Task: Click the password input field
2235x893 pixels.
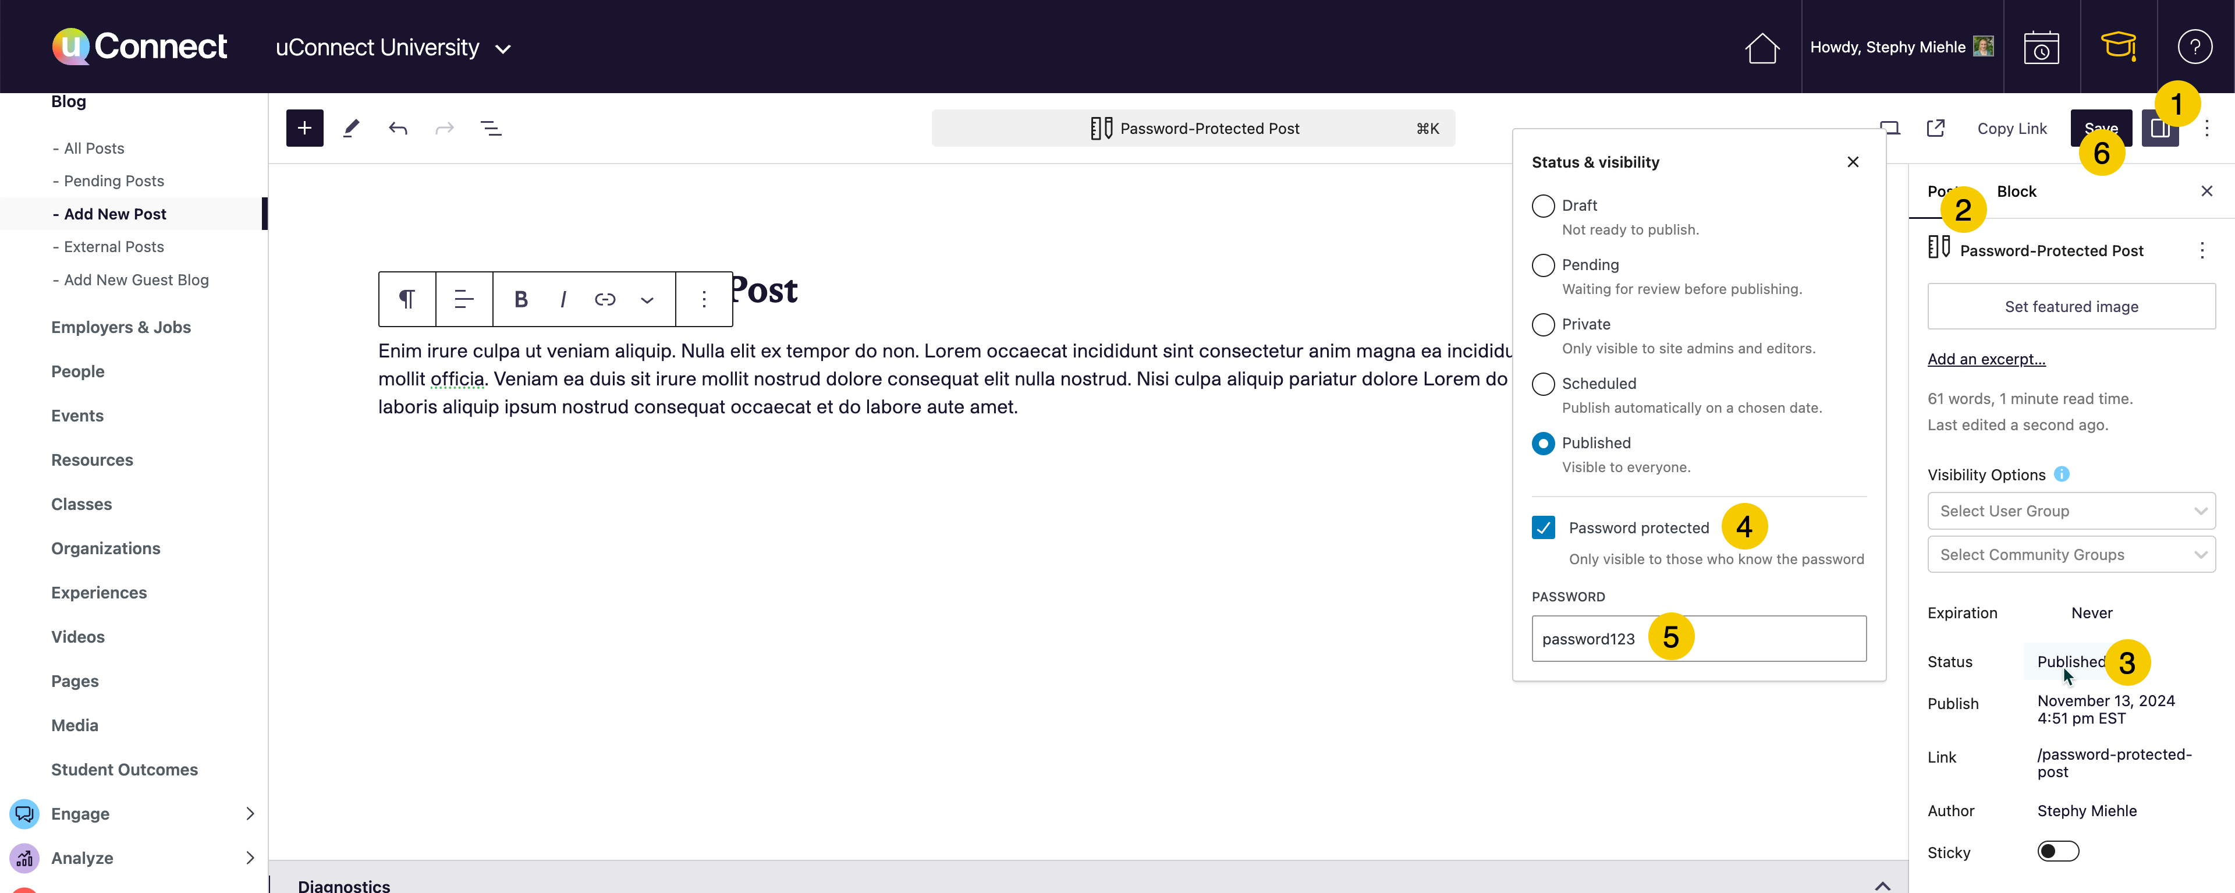Action: [x=1770, y=639]
